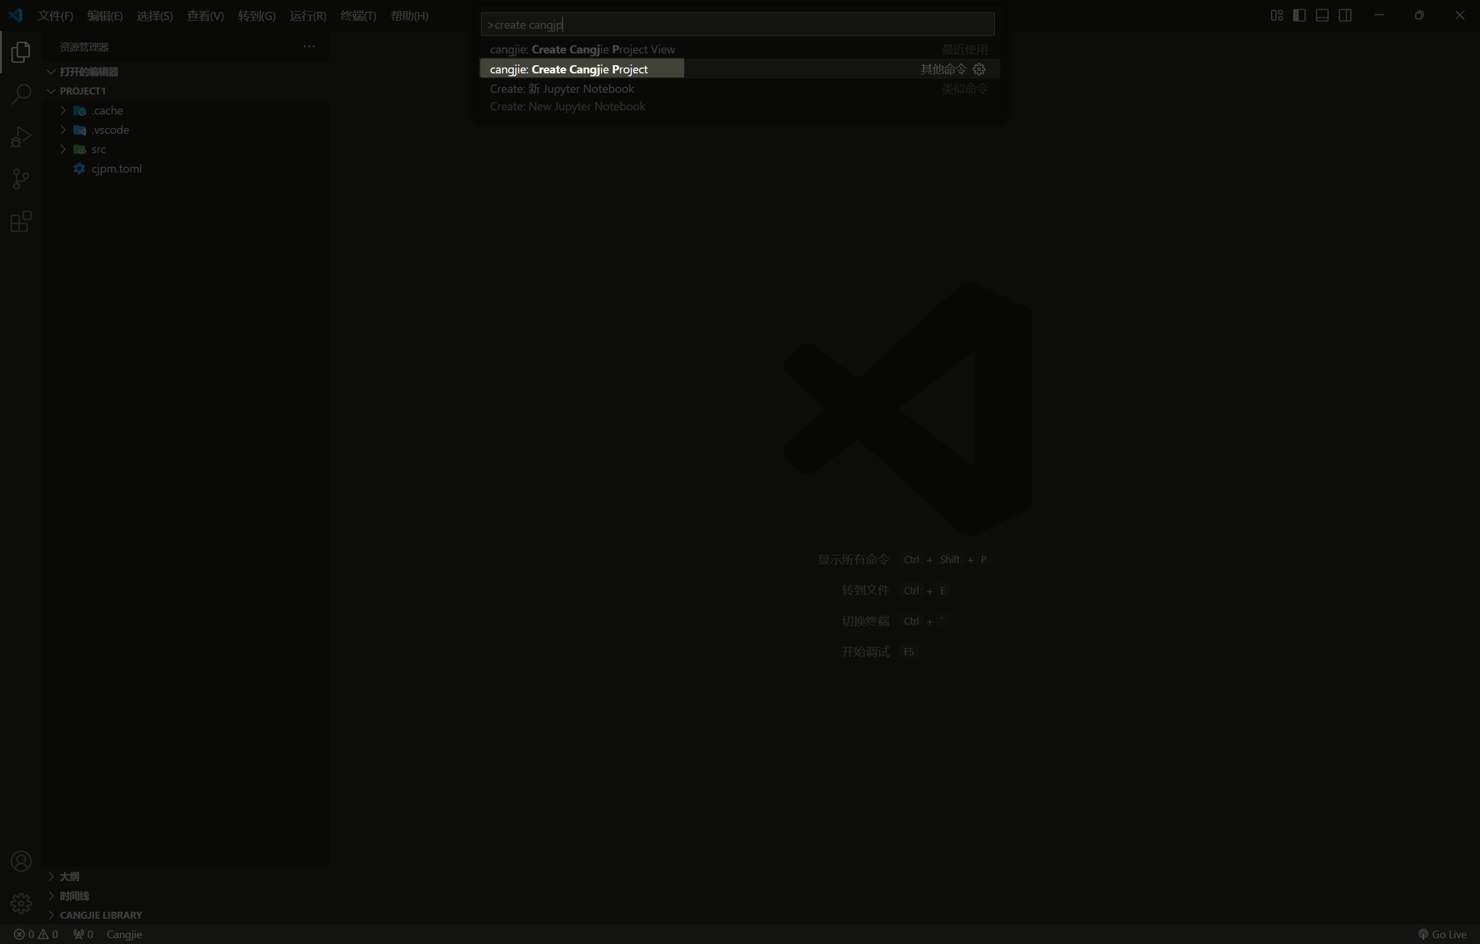
Task: Open cjpm.toml file in explorer
Action: click(x=116, y=168)
